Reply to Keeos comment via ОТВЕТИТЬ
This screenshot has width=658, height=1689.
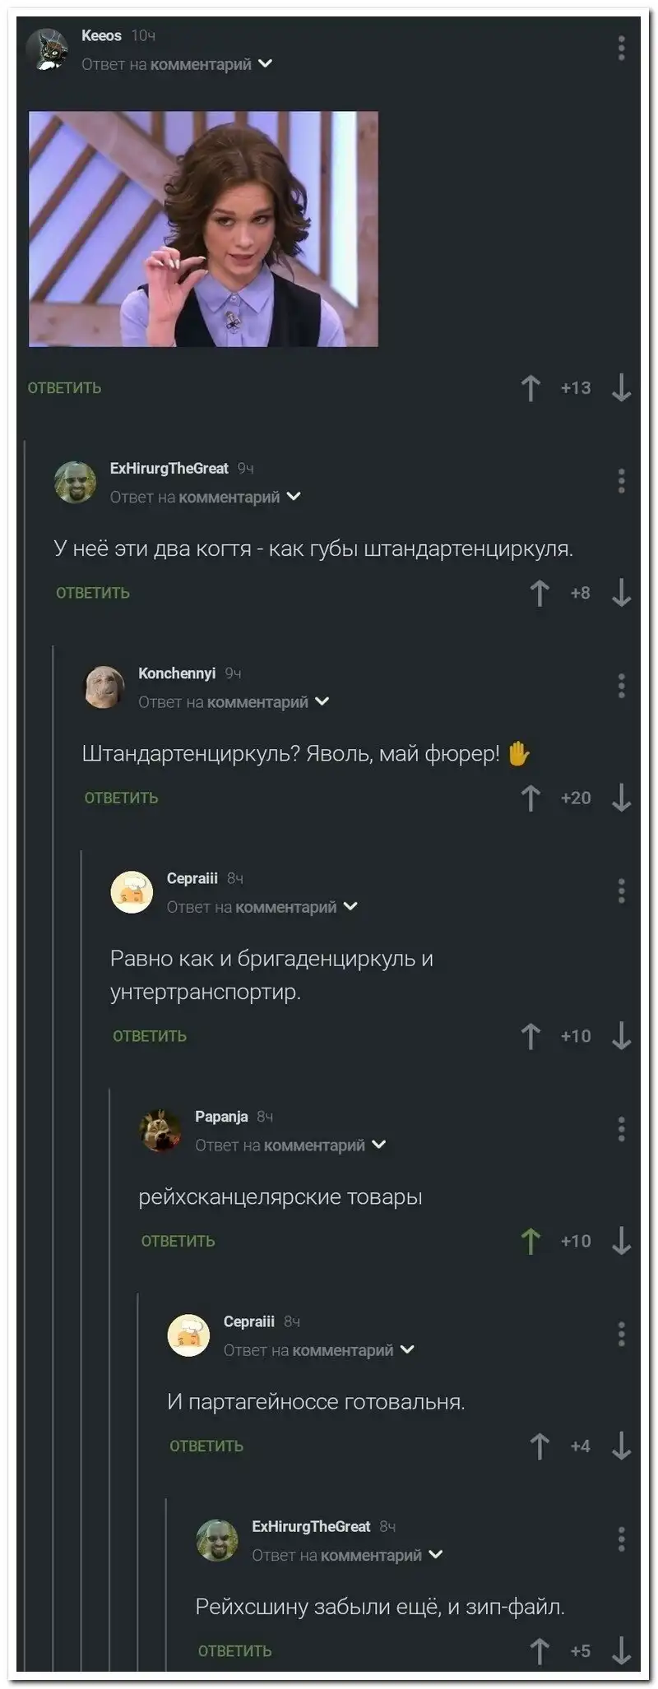[x=64, y=387]
